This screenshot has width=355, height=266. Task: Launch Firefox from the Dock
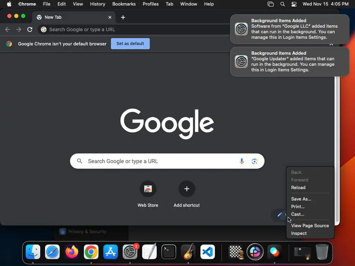72,251
